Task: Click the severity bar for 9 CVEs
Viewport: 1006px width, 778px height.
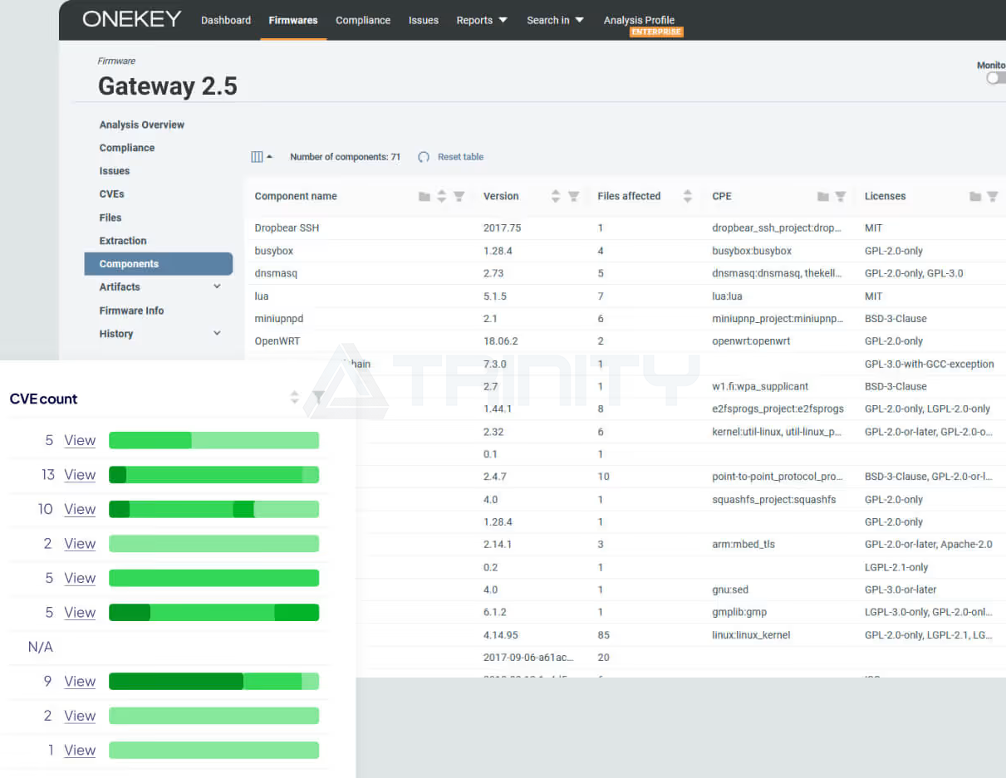Action: point(213,682)
